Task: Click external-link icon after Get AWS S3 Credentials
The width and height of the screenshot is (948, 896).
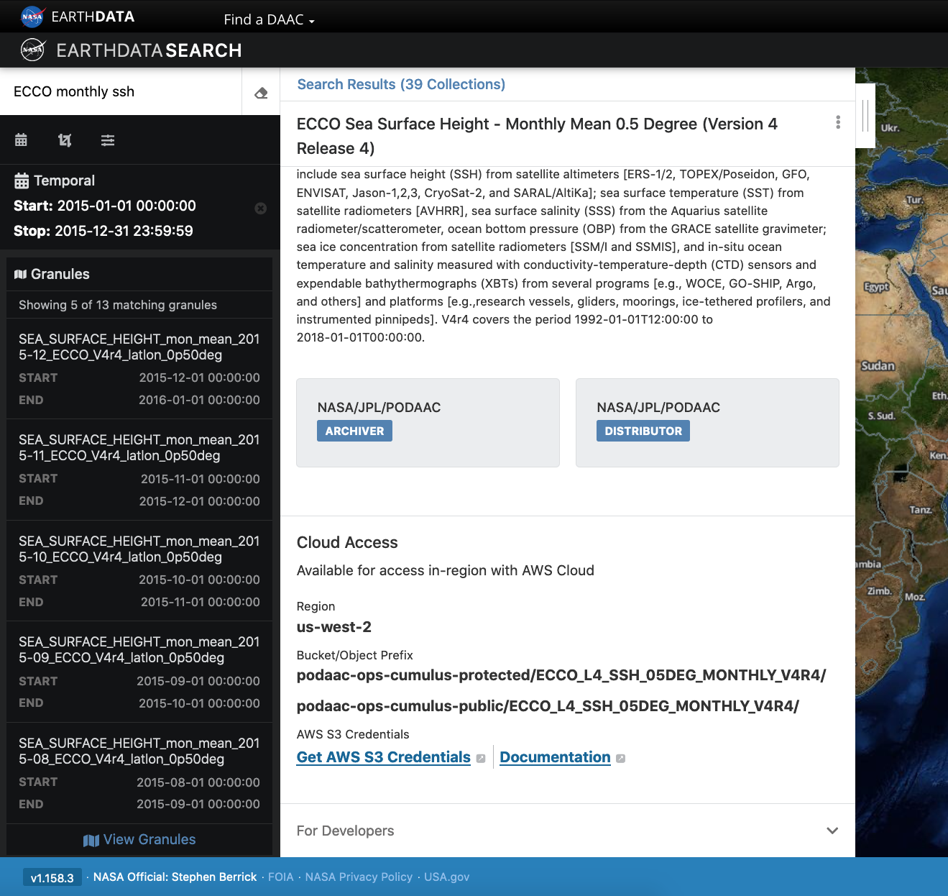Action: point(481,759)
